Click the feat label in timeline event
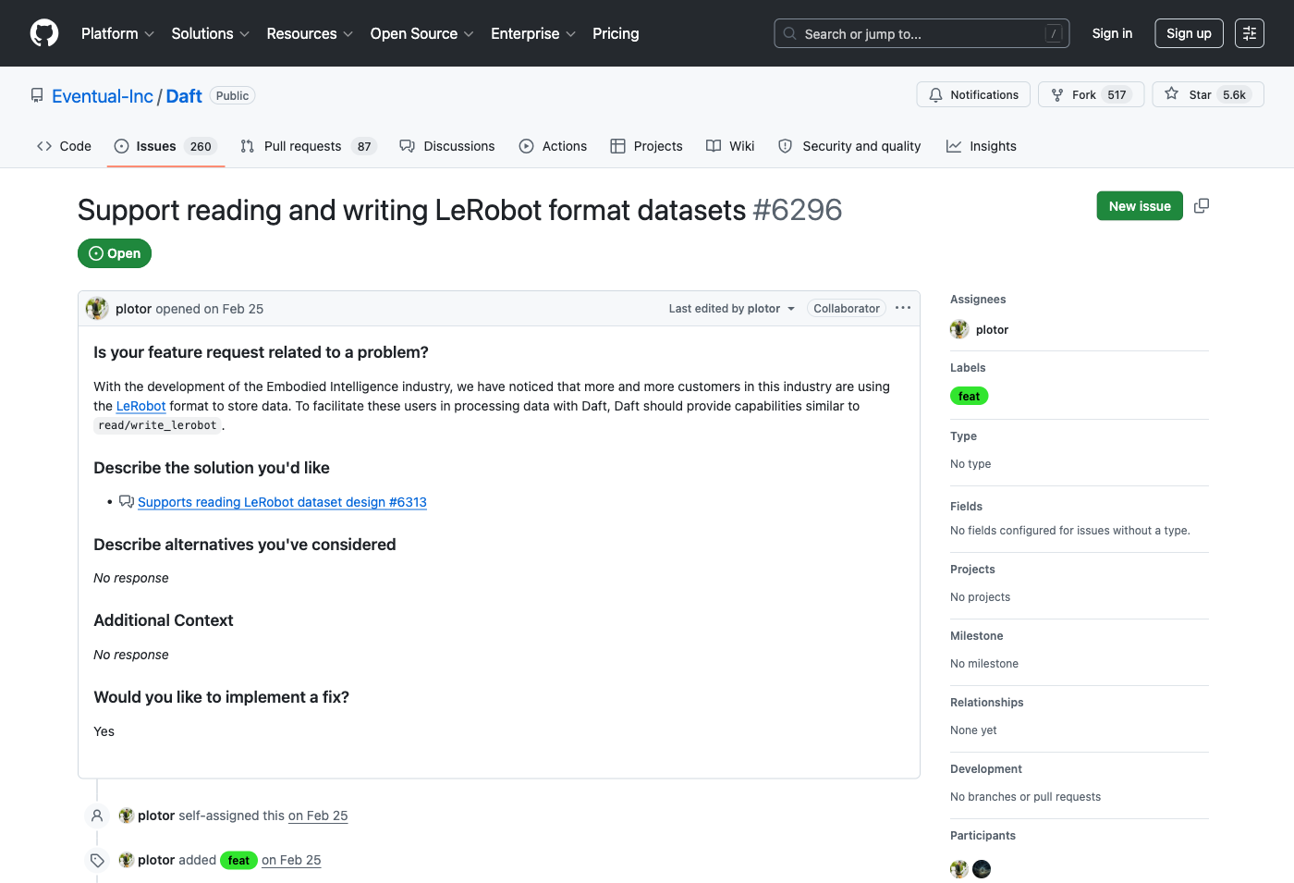Screen dimensions: 1294x883 (238, 860)
